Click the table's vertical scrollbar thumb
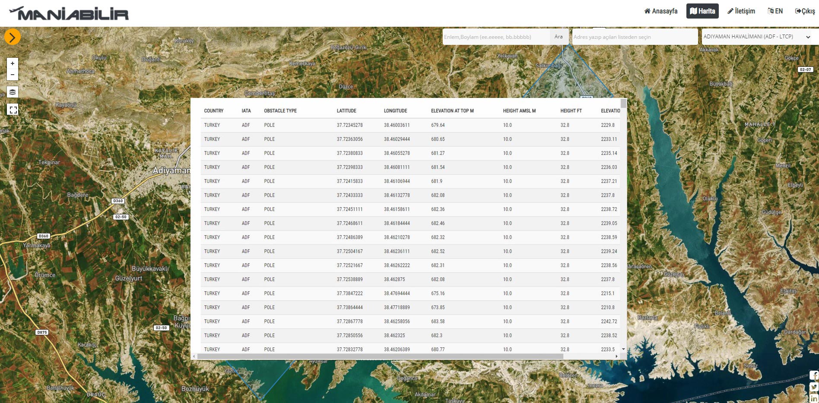Screen dimensions: 819x403 coord(623,104)
